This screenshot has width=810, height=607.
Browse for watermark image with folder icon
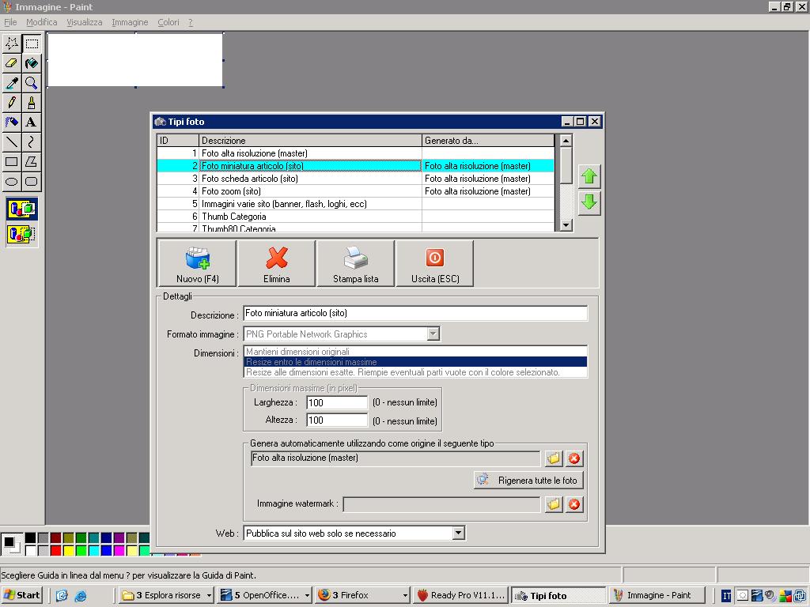(x=554, y=504)
